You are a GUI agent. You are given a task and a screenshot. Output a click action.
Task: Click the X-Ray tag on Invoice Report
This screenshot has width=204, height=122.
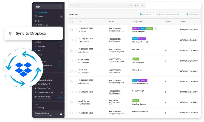[x=149, y=28]
